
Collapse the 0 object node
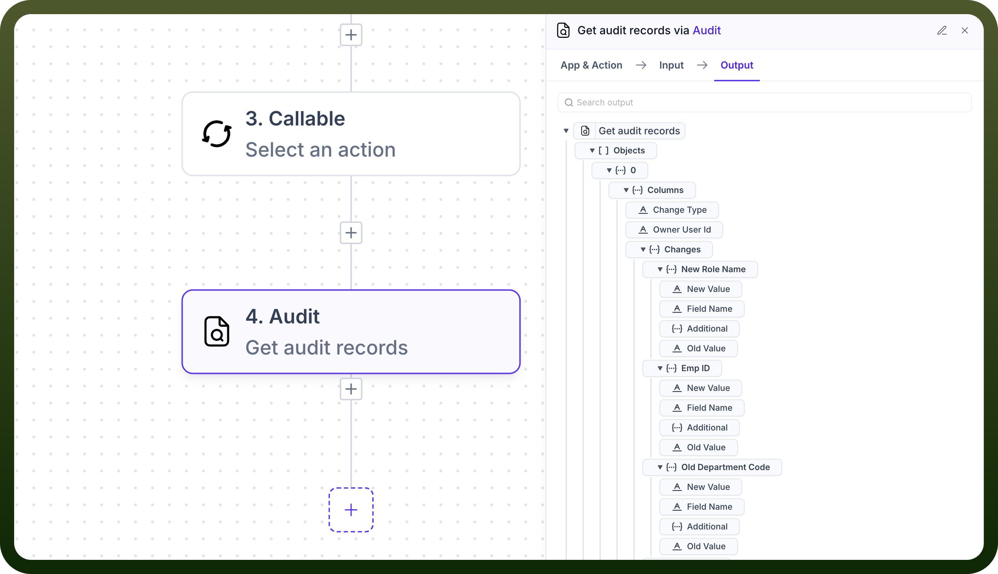609,170
